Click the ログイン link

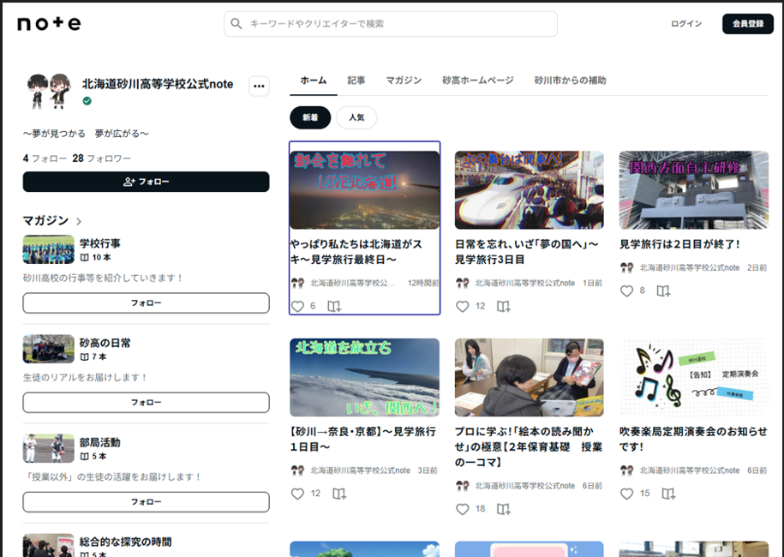pos(685,24)
